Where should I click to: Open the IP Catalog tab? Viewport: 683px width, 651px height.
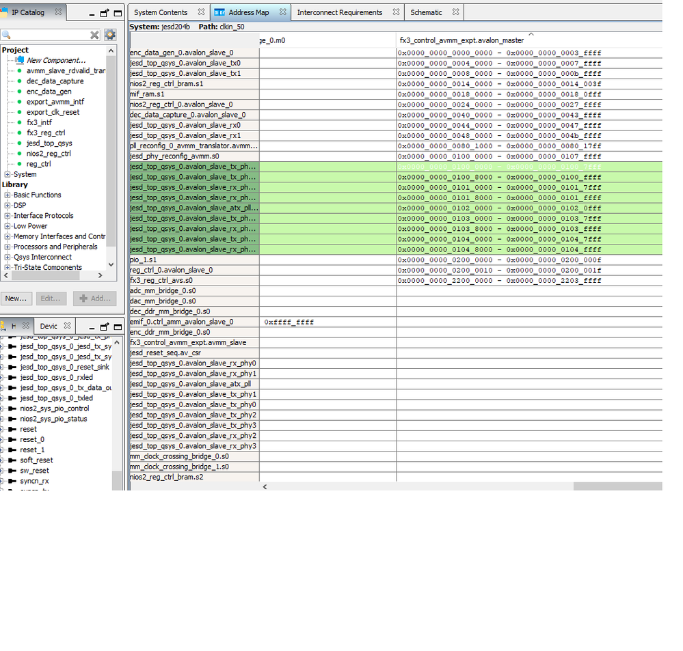tap(28, 12)
